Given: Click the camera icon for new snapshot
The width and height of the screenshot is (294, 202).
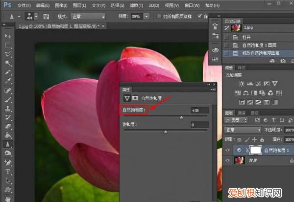Looking at the screenshot, I should point(283,61).
